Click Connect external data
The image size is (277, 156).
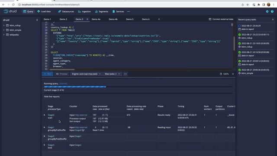pyautogui.click(x=221, y=19)
